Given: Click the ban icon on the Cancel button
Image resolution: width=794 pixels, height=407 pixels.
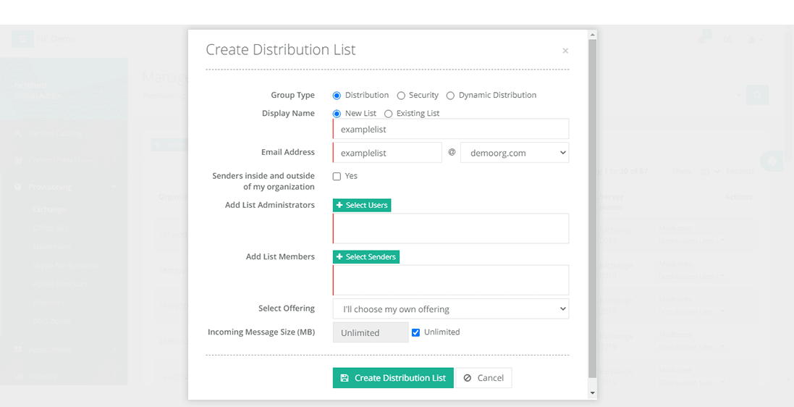Looking at the screenshot, I should click(x=468, y=377).
